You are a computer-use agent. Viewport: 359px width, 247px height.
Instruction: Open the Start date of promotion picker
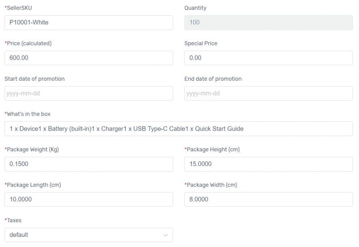[x=89, y=93]
